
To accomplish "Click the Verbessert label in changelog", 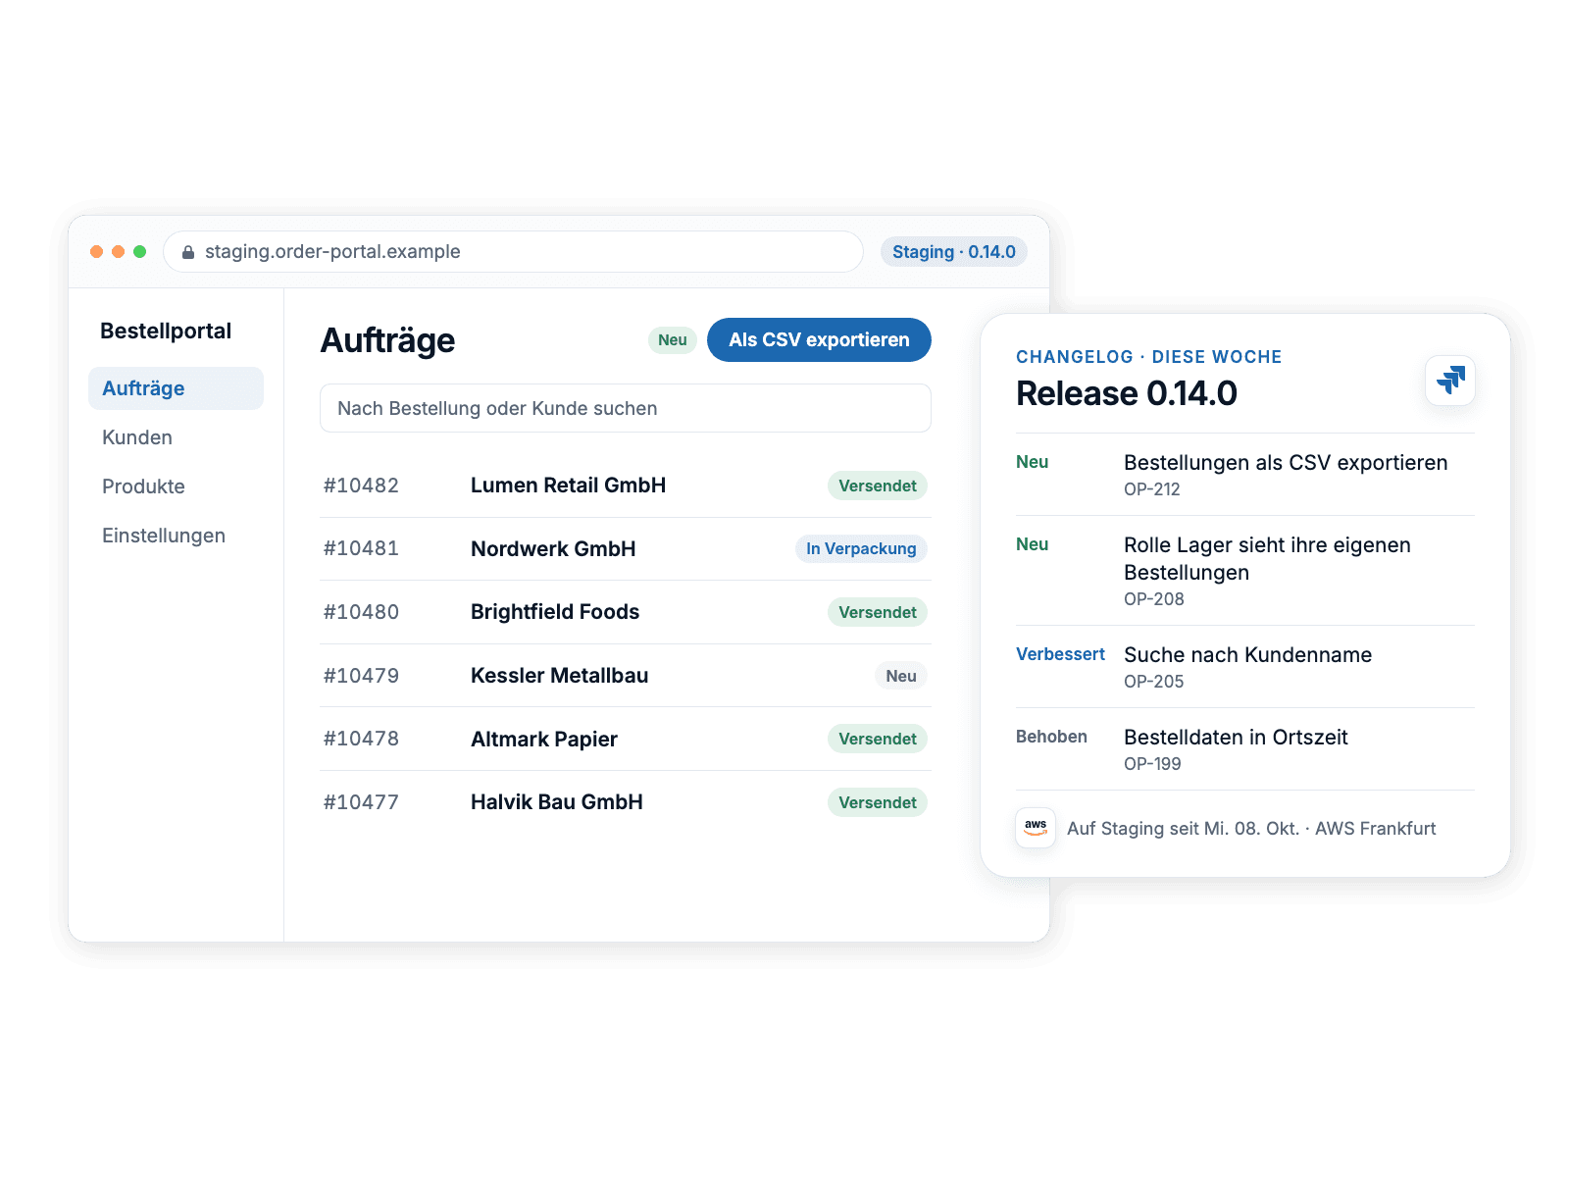I will pyautogui.click(x=1060, y=654).
